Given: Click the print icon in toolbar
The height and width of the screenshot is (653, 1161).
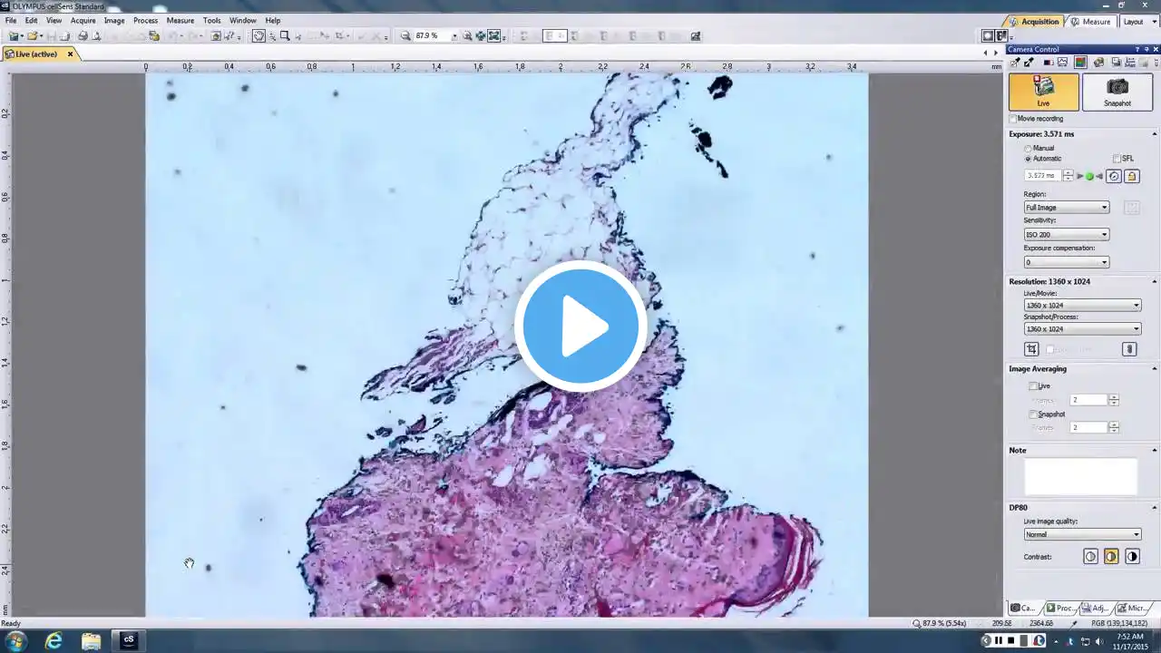Looking at the screenshot, I should click(83, 36).
